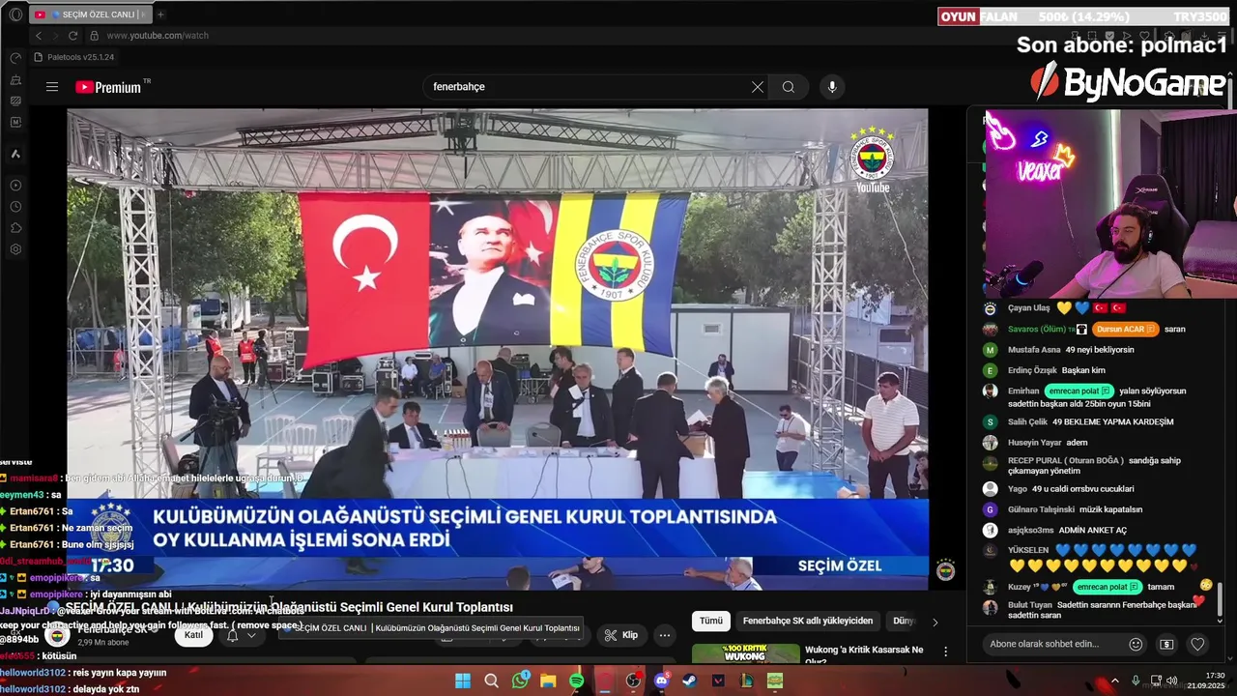Click Huseyin Yayar adem message

pos(1048,443)
